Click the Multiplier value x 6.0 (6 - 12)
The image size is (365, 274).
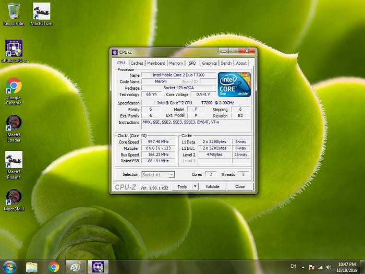[x=158, y=148]
